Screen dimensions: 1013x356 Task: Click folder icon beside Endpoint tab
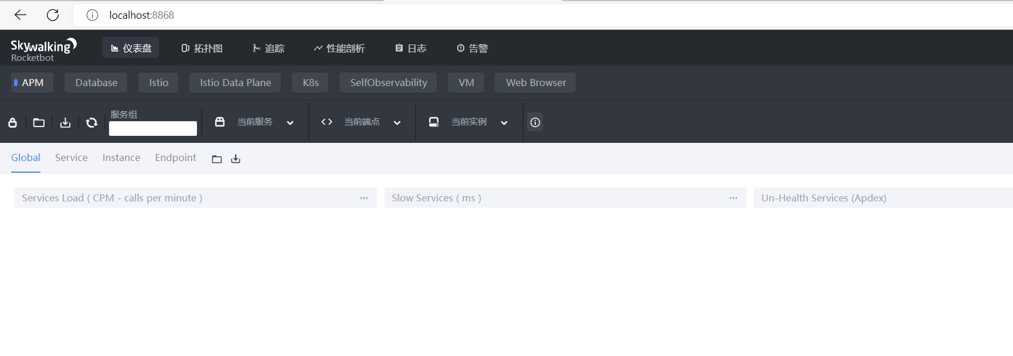pos(217,159)
